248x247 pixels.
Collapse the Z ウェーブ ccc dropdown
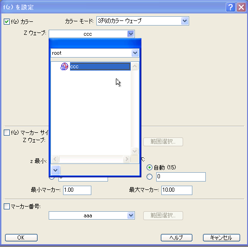pos(131,34)
